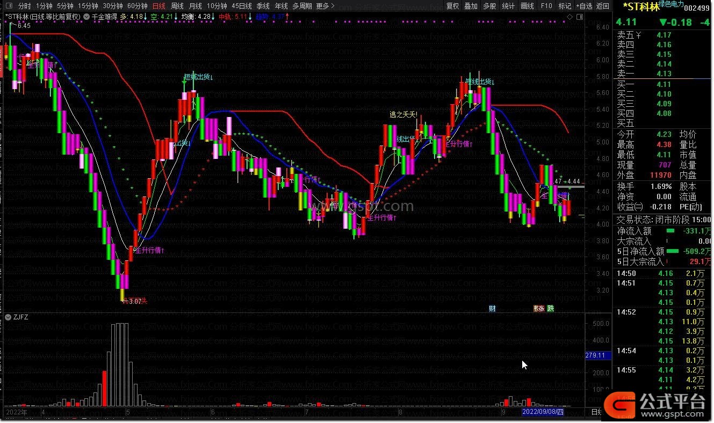Click the 5日大宗流入 value 29.1万
This screenshot has width=714, height=423.
701,261
